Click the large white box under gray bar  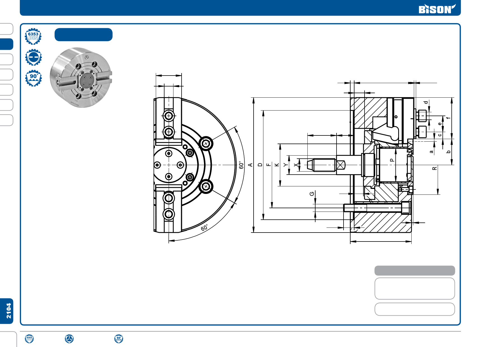click(x=414, y=289)
